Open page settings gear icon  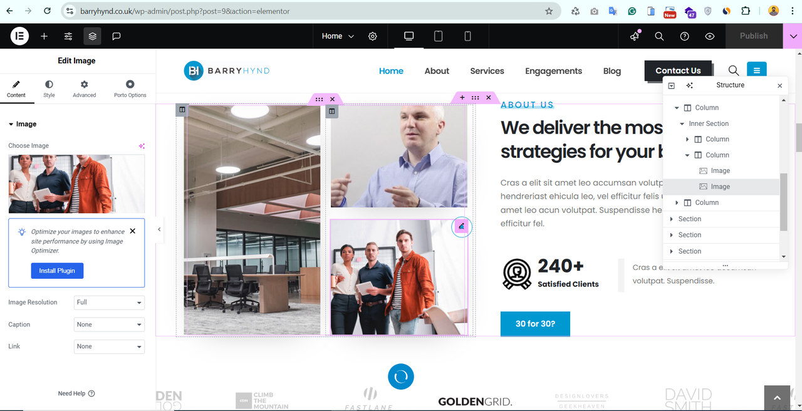[x=373, y=36]
